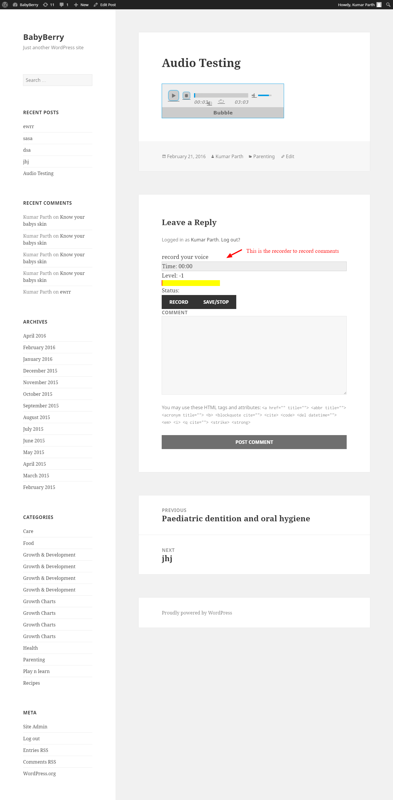Open the Paediatric dentition previous post

pos(235,518)
